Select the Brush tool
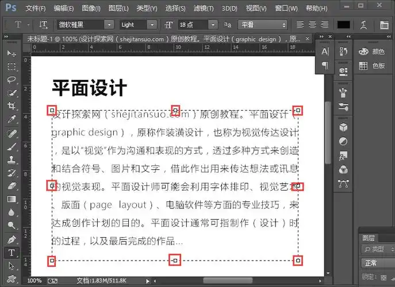Screen dimensions: 395x287 11,146
